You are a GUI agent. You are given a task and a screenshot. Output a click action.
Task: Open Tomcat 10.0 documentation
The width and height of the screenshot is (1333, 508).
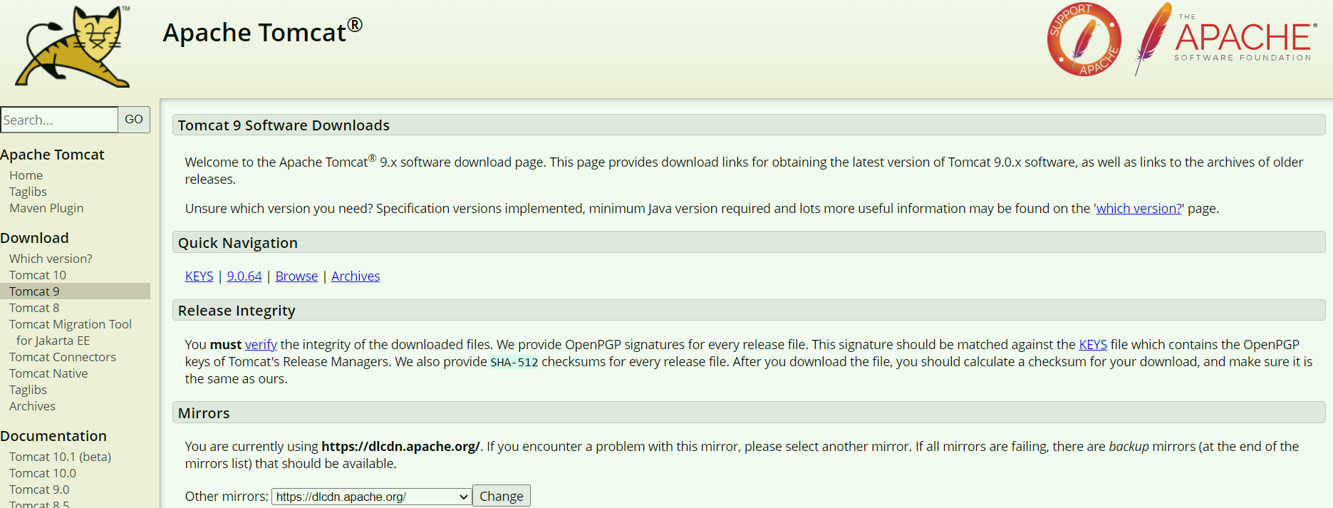[43, 473]
